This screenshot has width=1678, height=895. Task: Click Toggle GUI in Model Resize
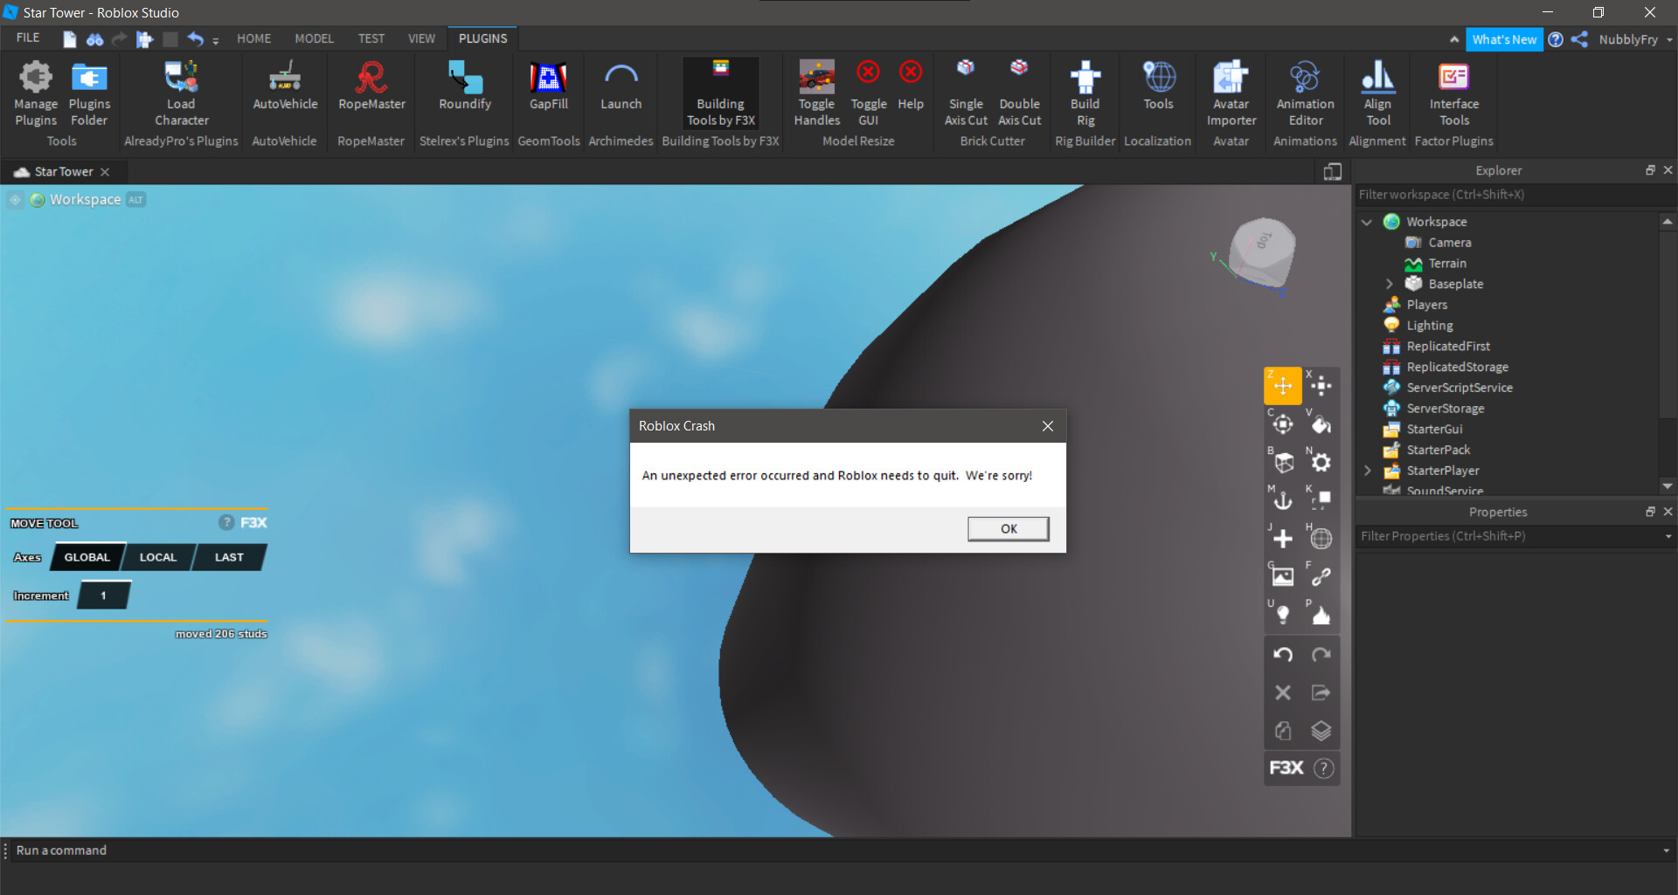coord(868,92)
